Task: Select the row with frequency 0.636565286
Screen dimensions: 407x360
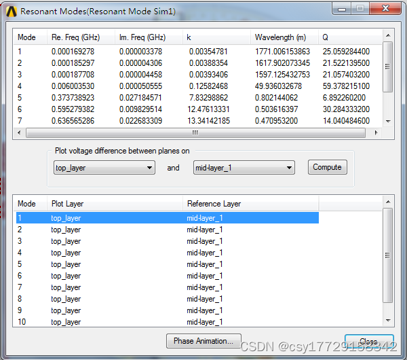Action: [197, 121]
